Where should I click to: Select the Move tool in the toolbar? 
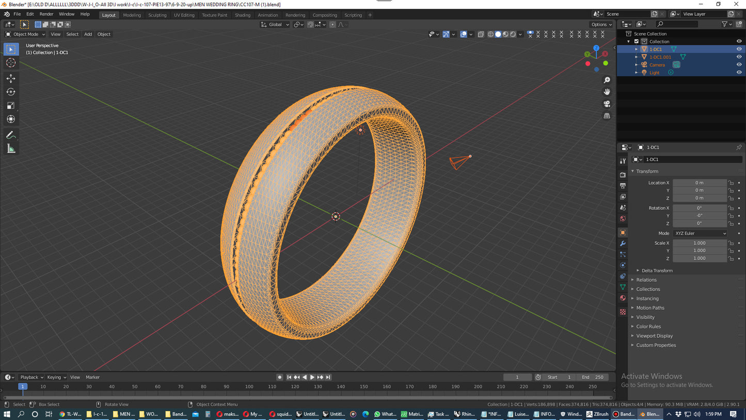point(11,79)
